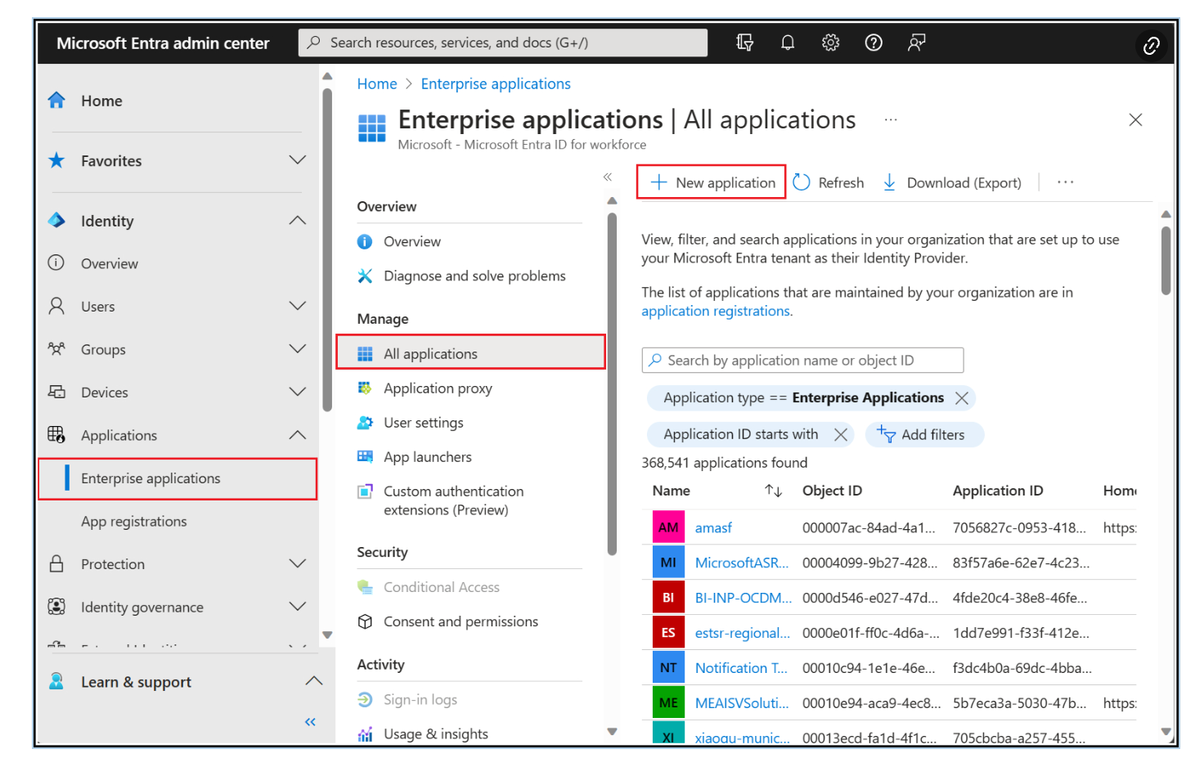The height and width of the screenshot is (767, 1204).
Task: Open the notifications bell
Action: tap(788, 43)
